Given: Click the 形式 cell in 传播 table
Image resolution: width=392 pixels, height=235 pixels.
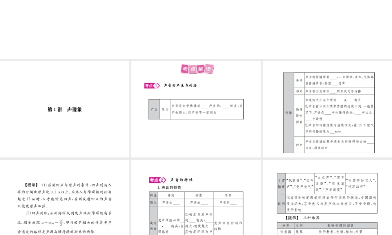Looking at the screenshot, I should pos(299,91).
